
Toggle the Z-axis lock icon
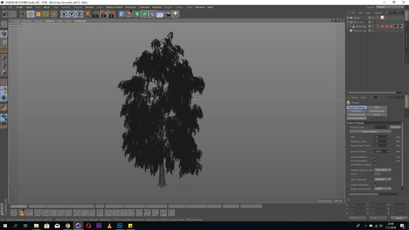point(79,14)
